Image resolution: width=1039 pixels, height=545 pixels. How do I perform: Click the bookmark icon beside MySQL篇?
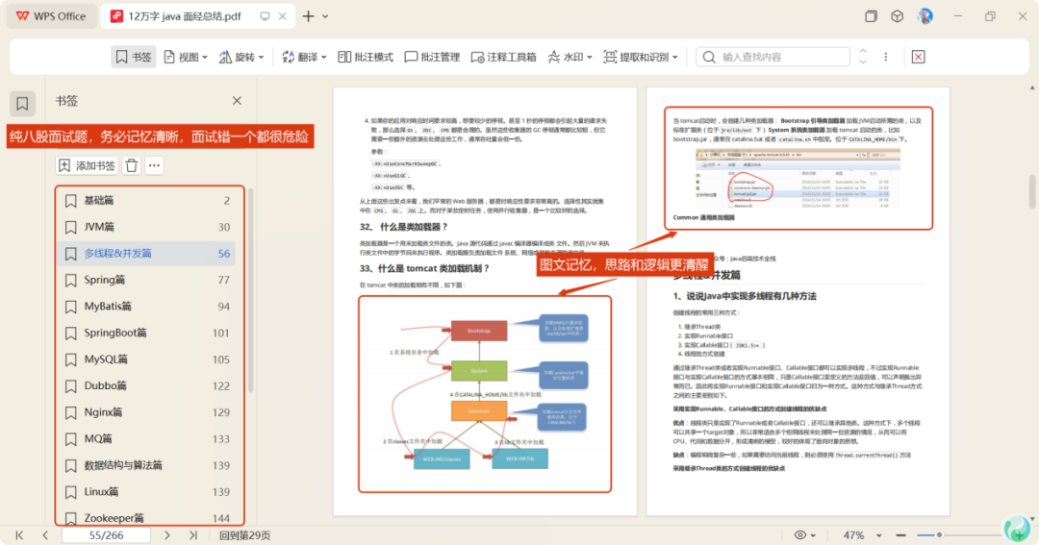(71, 359)
